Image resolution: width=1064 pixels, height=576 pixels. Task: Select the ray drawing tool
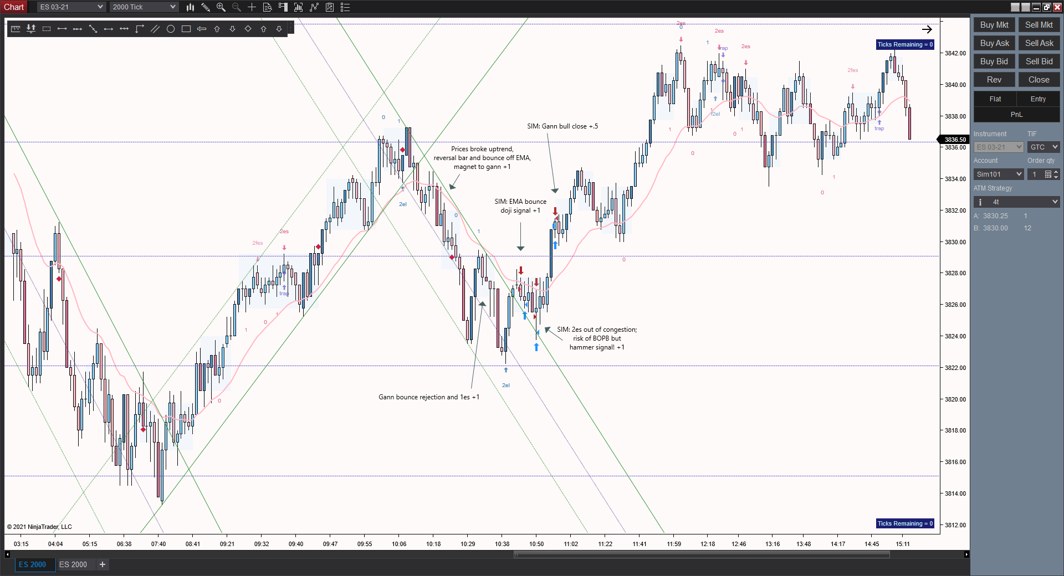[x=78, y=29]
